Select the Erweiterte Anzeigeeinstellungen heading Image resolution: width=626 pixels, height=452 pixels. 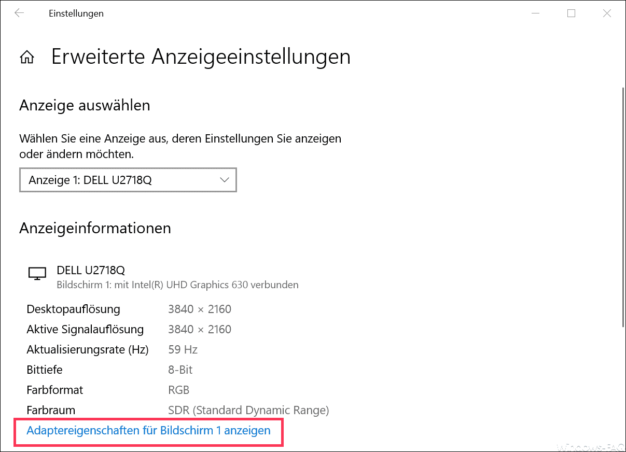coord(201,56)
